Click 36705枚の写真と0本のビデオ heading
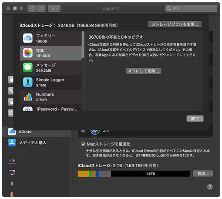The height and width of the screenshot is (199, 222). click(x=116, y=37)
